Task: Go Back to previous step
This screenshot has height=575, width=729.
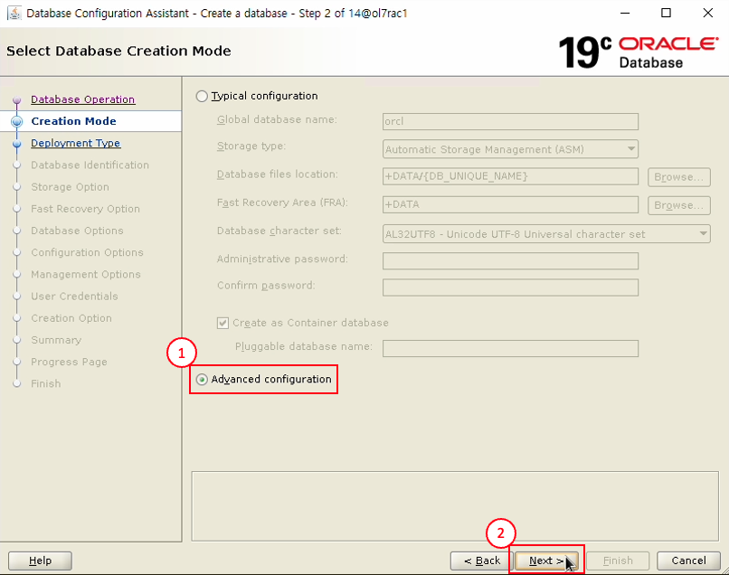Action: pos(481,561)
